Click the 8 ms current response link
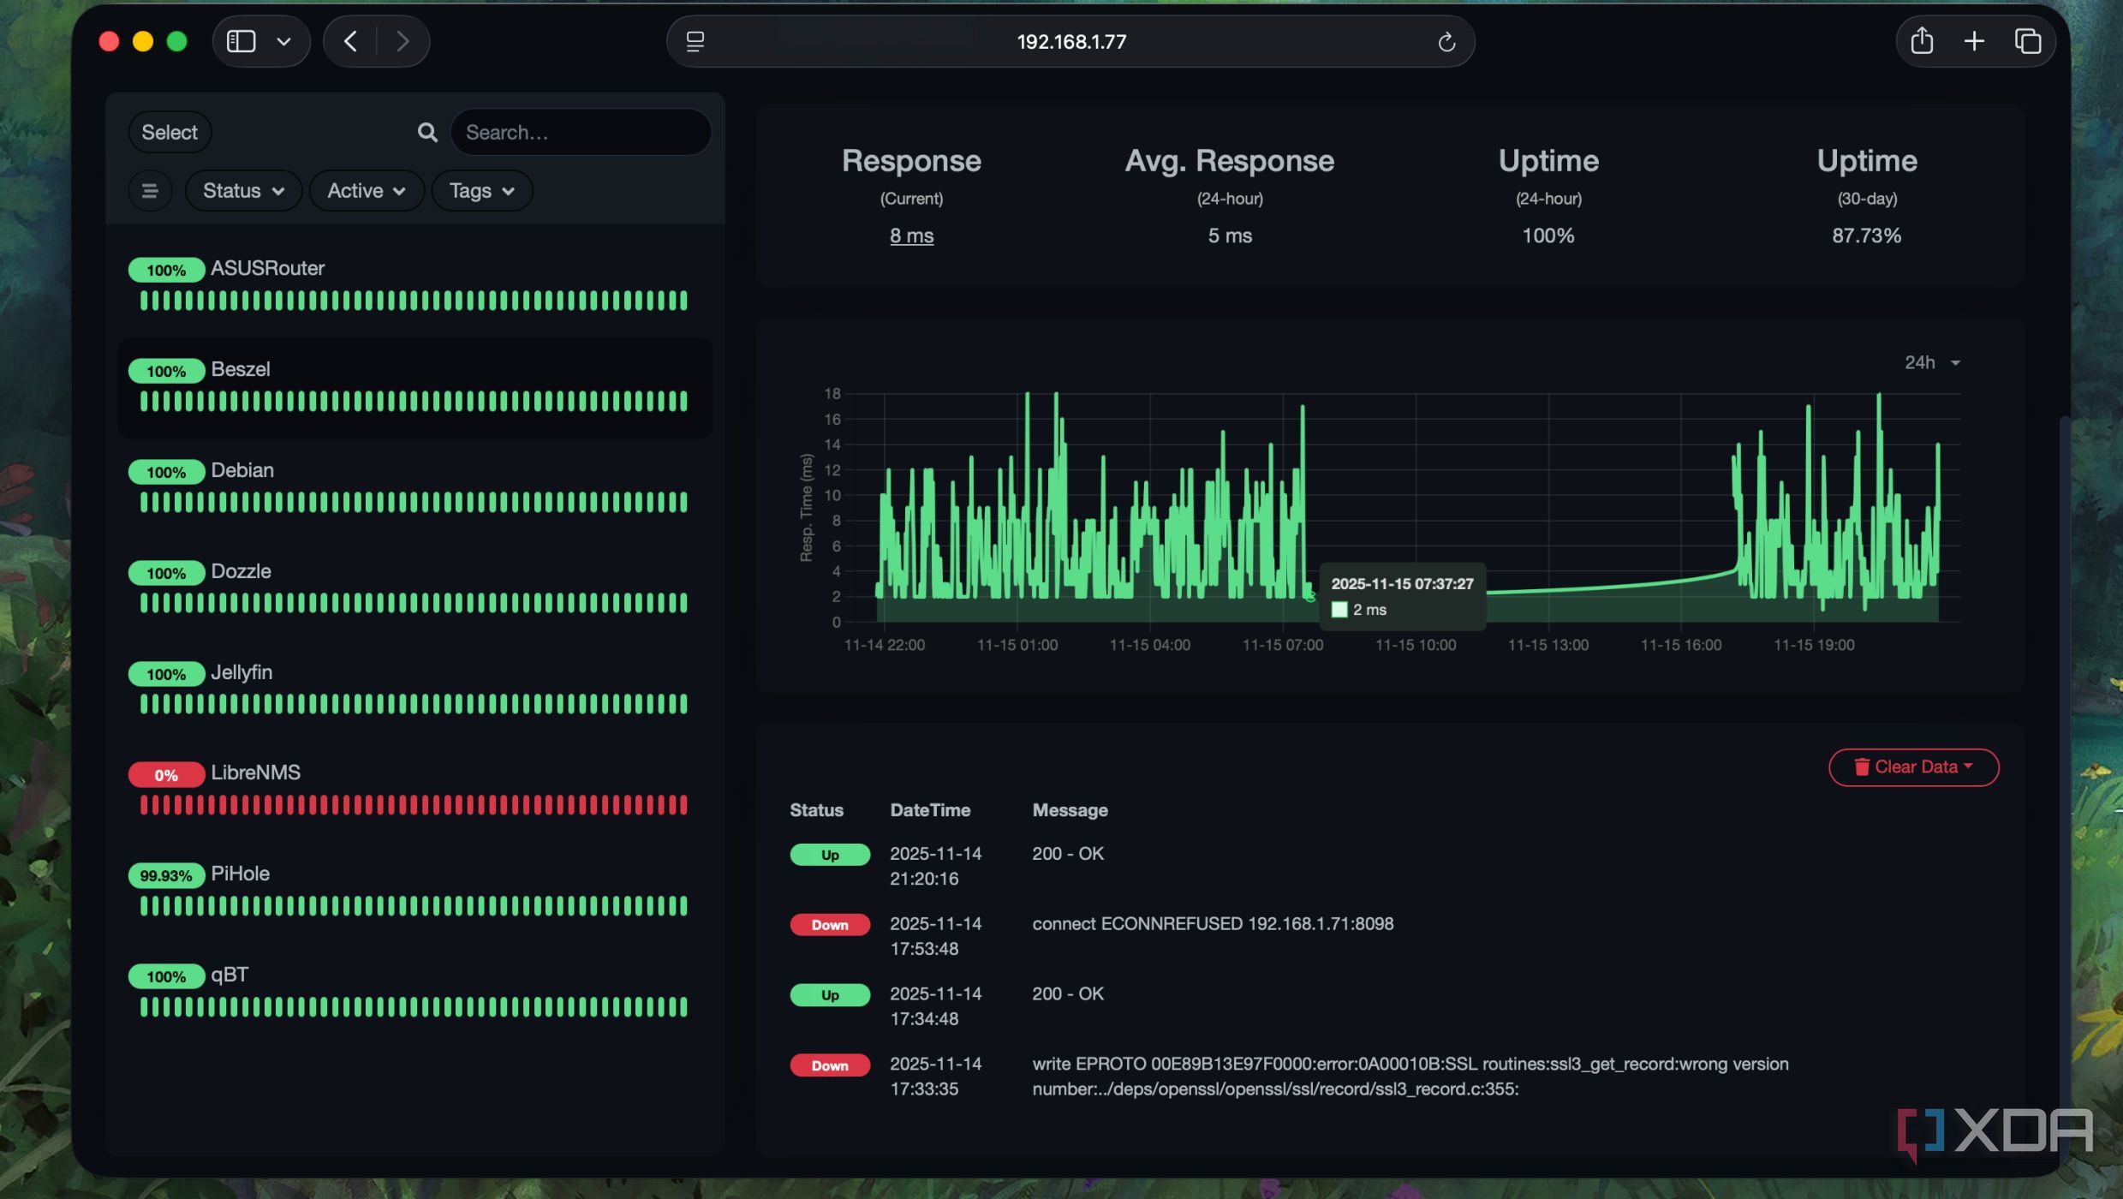Screen dimensions: 2123x1199 pyautogui.click(x=911, y=236)
